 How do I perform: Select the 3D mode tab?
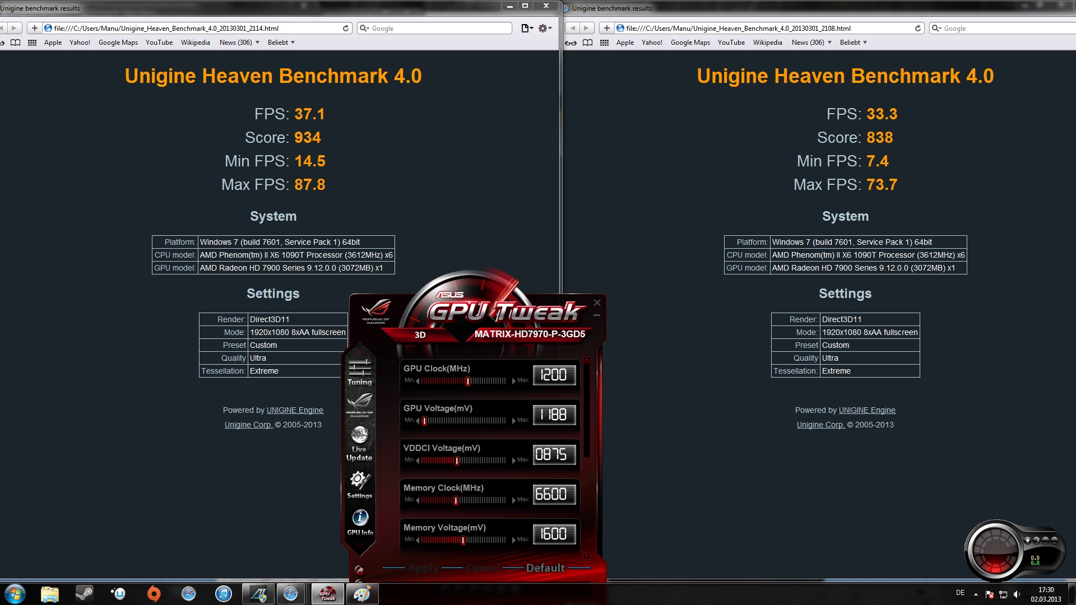pos(420,335)
